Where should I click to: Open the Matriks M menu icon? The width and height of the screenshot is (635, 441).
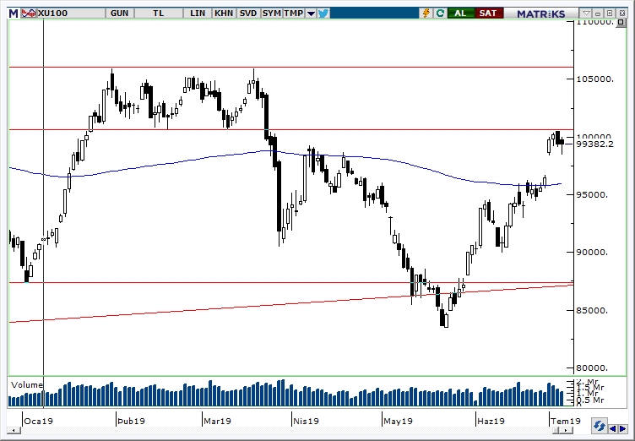(x=14, y=14)
